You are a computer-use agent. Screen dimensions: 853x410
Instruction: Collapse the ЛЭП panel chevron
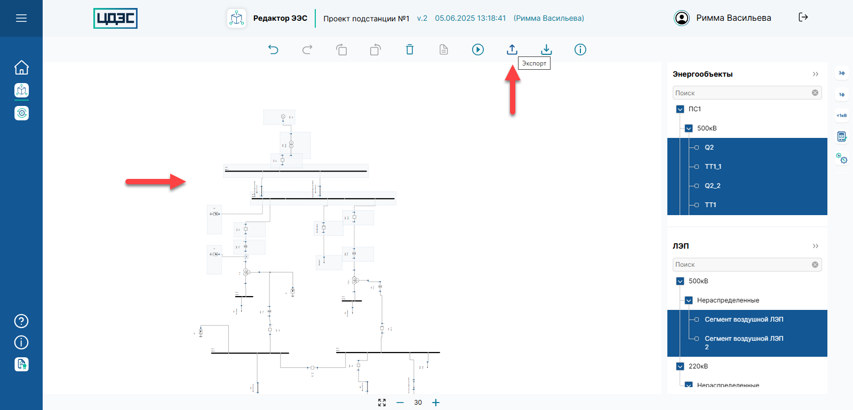click(815, 246)
